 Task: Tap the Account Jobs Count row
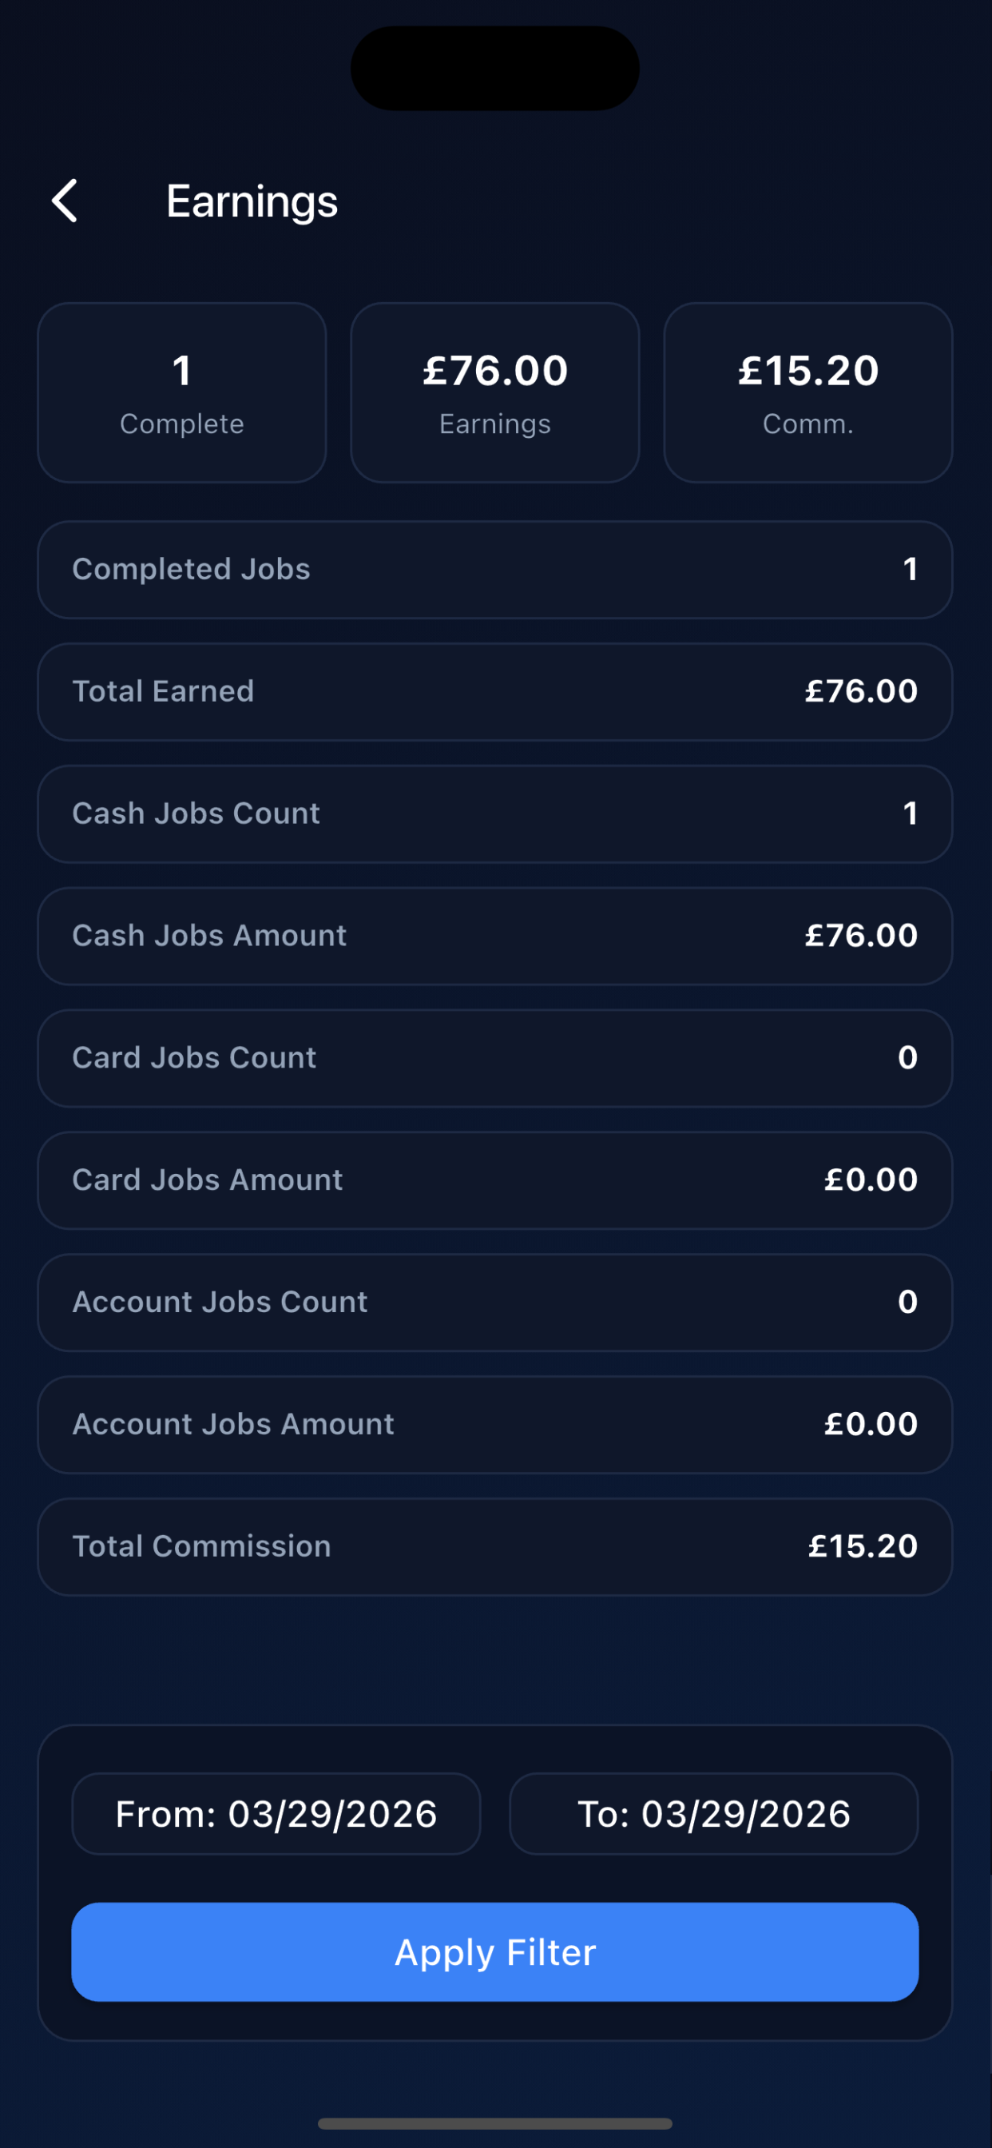point(495,1303)
